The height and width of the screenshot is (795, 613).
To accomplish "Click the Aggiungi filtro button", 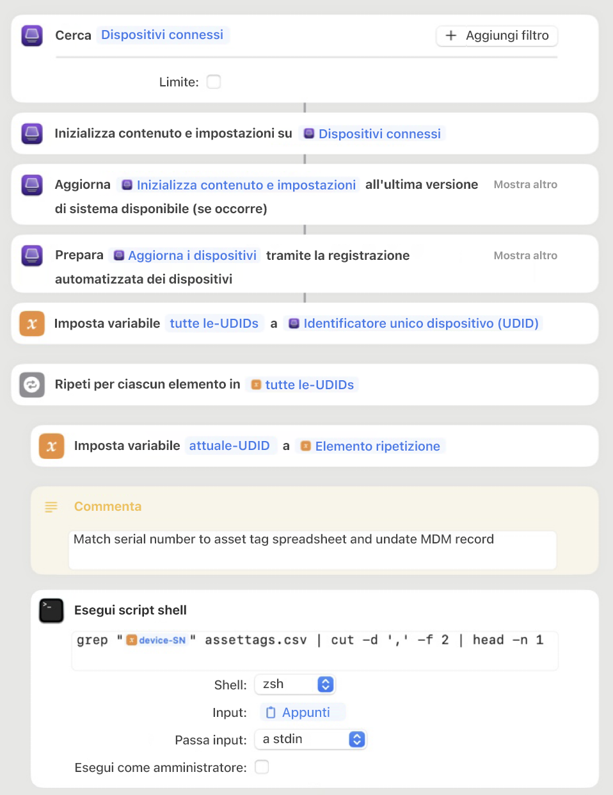I will (497, 36).
